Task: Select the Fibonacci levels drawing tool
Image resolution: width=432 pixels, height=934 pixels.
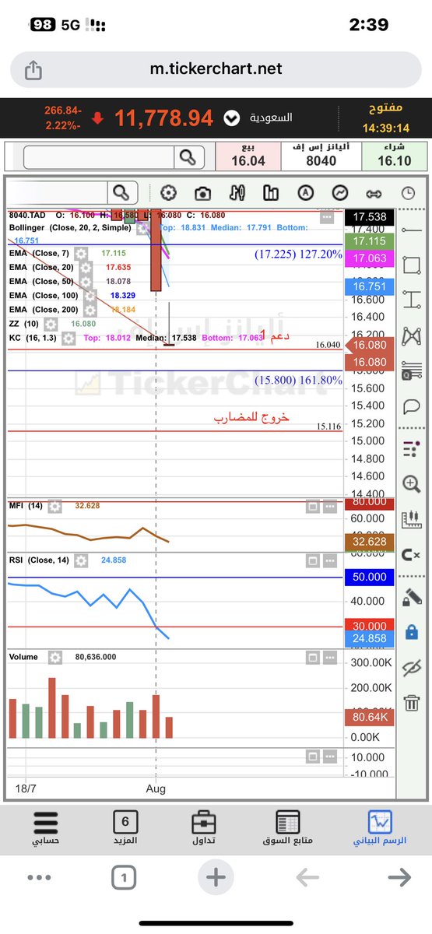Action: click(x=411, y=372)
